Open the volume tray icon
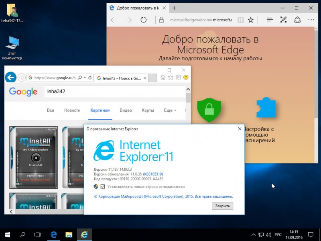This screenshot has height=241, width=321. tap(268, 235)
